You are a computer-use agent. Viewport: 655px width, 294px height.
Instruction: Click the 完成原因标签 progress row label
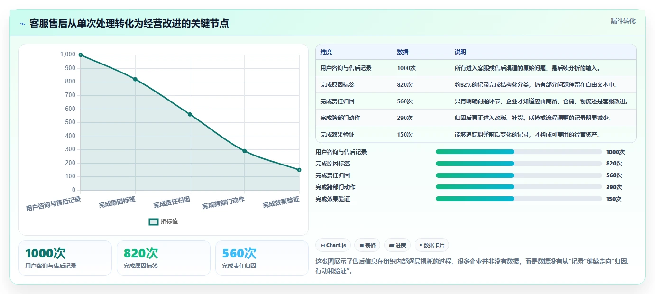[332, 164]
